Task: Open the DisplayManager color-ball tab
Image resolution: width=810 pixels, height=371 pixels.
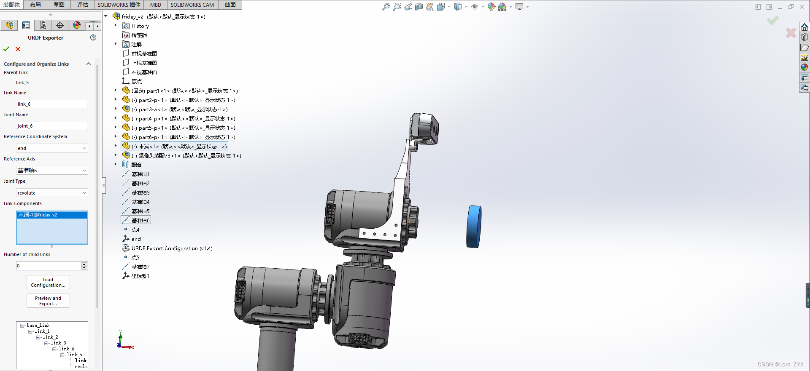Action: [x=77, y=25]
